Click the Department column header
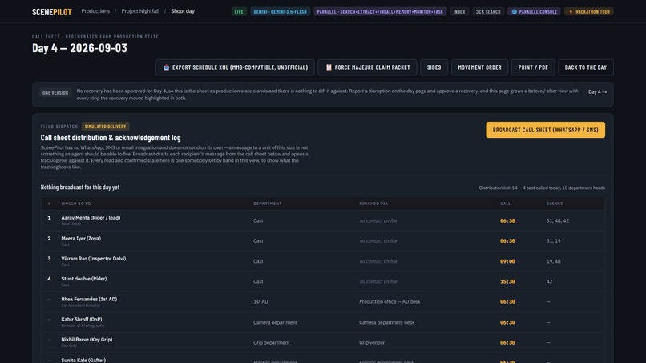This screenshot has width=646, height=363. (x=268, y=204)
